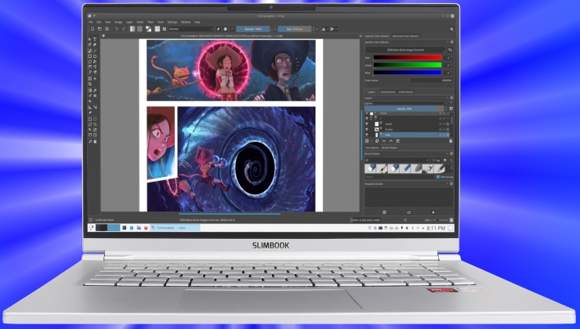Select the Crop tool
Image resolution: width=580 pixels, height=329 pixels.
pos(90,84)
